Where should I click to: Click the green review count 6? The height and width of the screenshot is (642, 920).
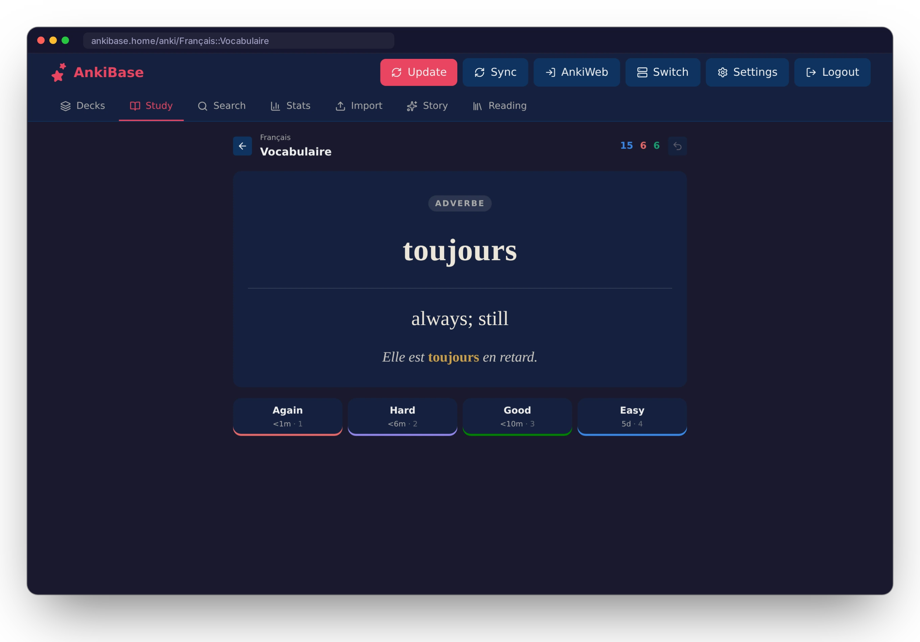pyautogui.click(x=656, y=146)
